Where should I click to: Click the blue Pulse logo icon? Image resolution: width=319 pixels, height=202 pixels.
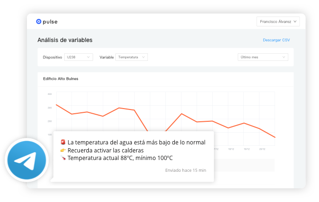click(39, 21)
